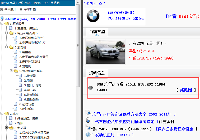Click 菜单展开 to expand menu
Viewport: 200px width, 140px height.
[10, 9]
